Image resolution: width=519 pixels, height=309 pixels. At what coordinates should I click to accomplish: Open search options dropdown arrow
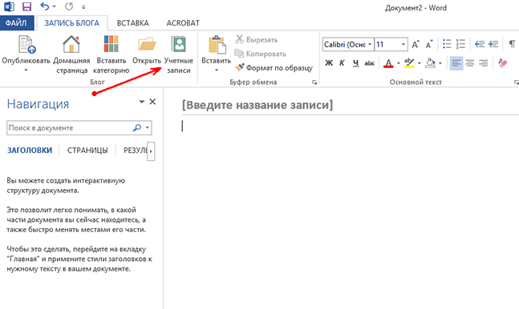pos(148,128)
